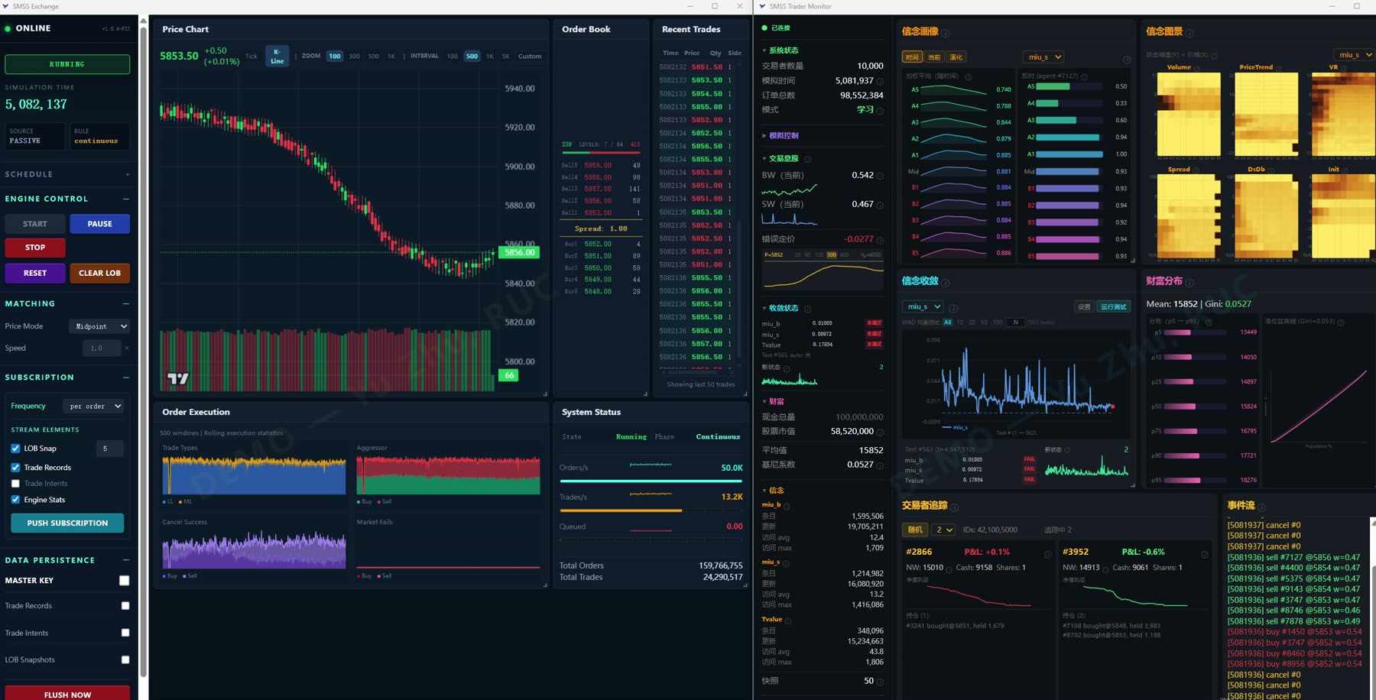This screenshot has width=1376, height=700.
Task: Expand 模拟控制 section
Action: point(780,135)
